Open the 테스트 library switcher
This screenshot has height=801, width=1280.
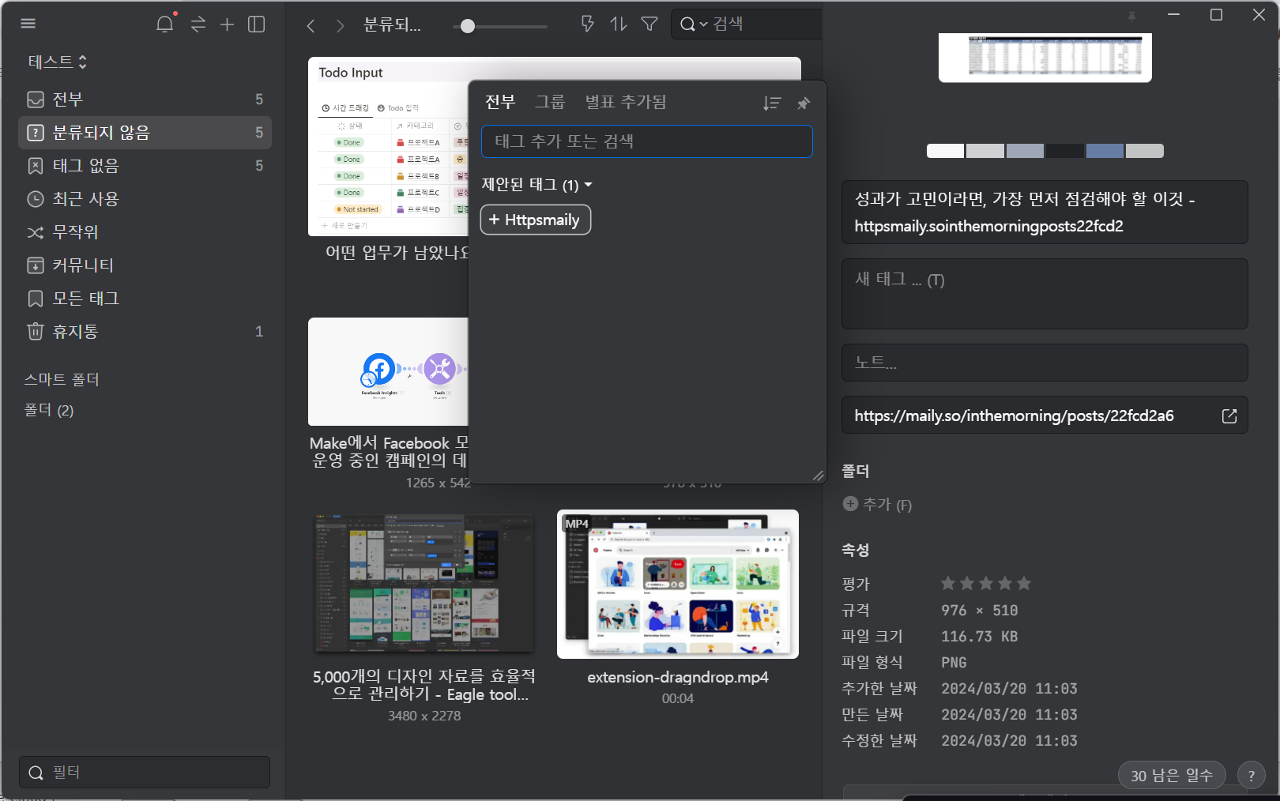point(57,61)
